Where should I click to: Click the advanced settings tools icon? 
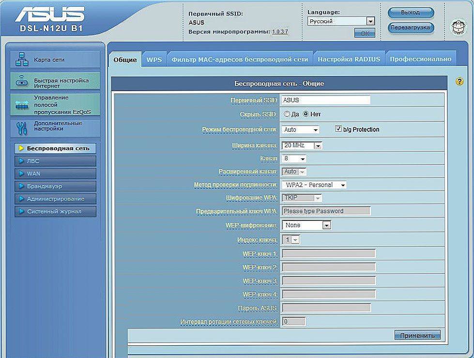(x=22, y=127)
